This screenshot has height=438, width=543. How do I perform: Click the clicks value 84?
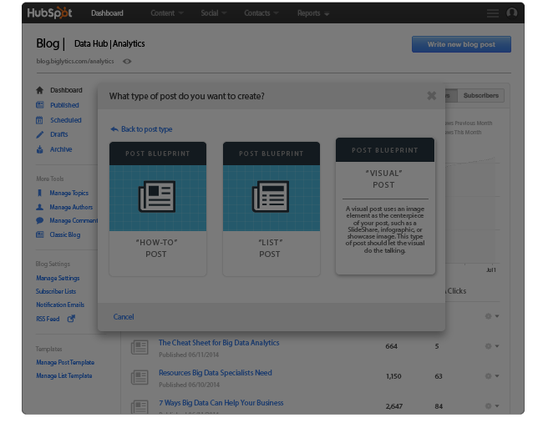click(439, 406)
